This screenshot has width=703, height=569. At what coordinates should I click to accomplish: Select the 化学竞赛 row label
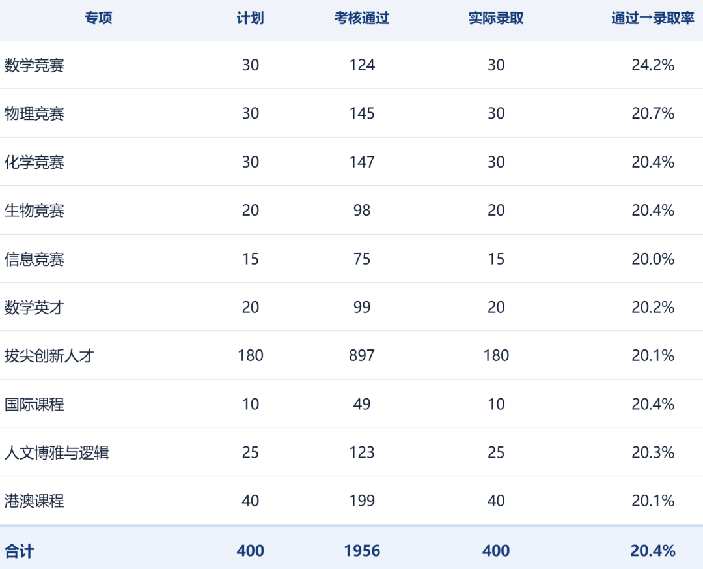coord(34,162)
